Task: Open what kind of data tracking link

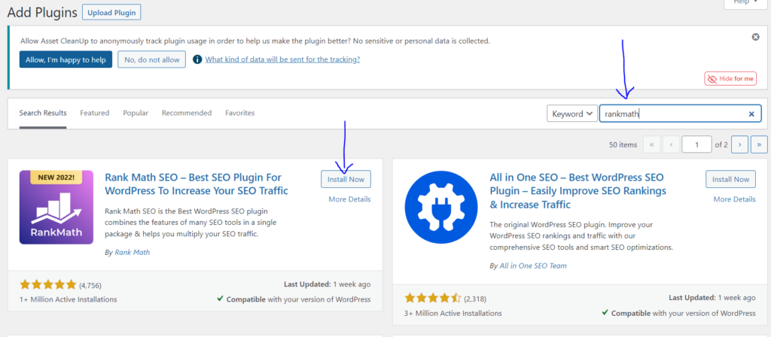Action: click(x=282, y=59)
